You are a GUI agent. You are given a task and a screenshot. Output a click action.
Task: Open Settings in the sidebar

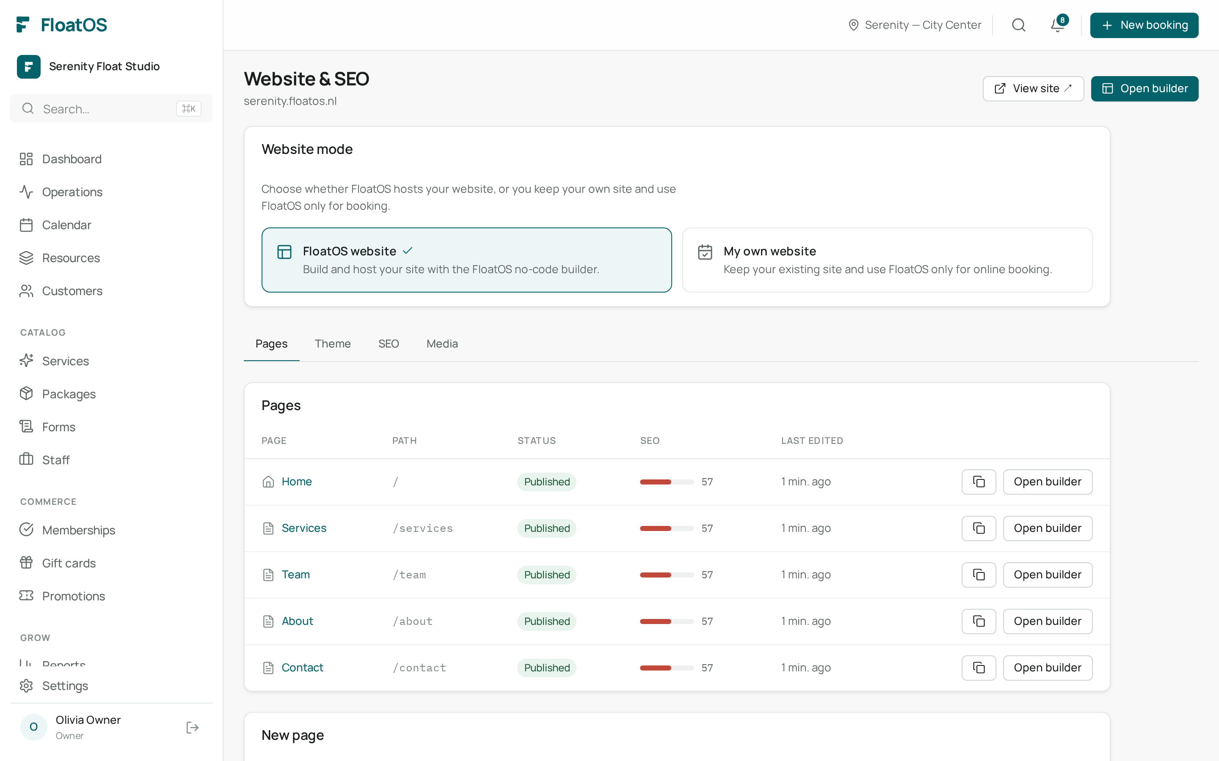coord(111,685)
